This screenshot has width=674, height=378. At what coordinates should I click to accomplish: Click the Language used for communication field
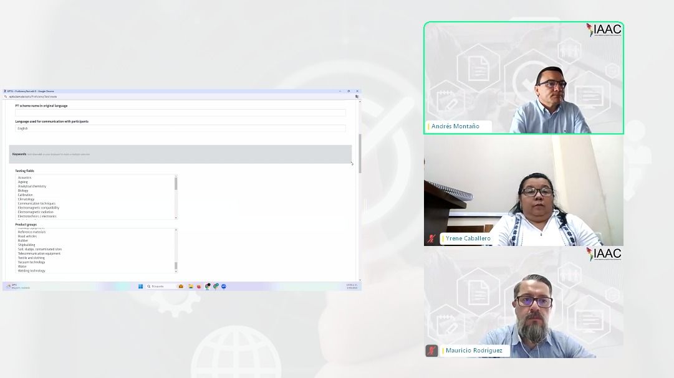coord(180,128)
